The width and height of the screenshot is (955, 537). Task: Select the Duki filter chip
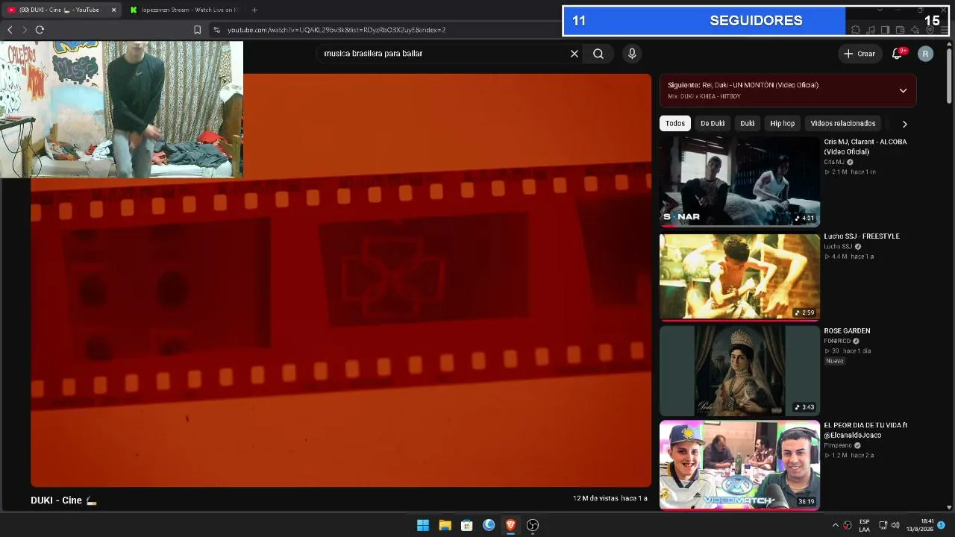click(748, 124)
